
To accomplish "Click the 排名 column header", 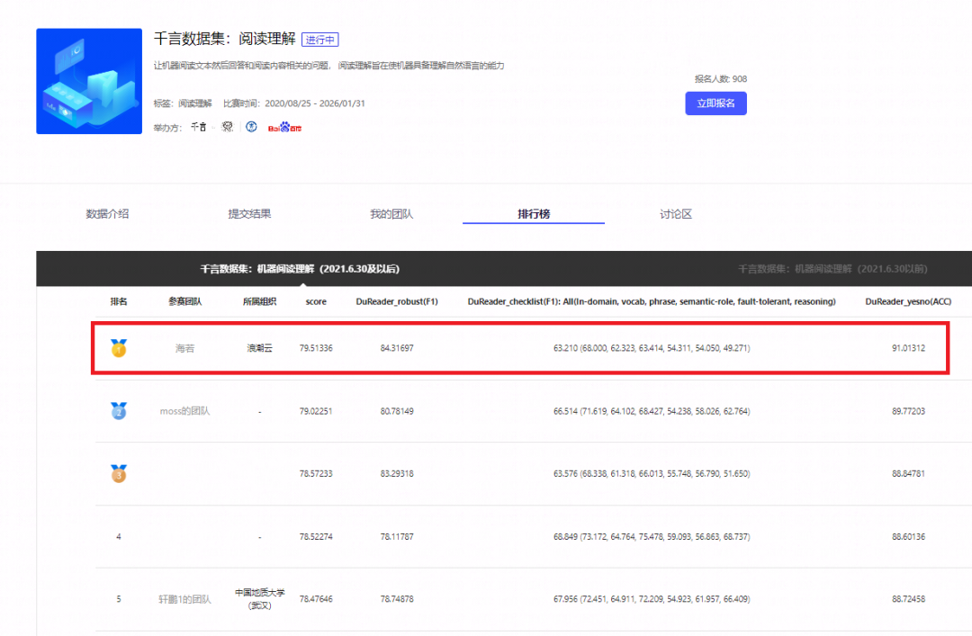I will click(x=119, y=302).
